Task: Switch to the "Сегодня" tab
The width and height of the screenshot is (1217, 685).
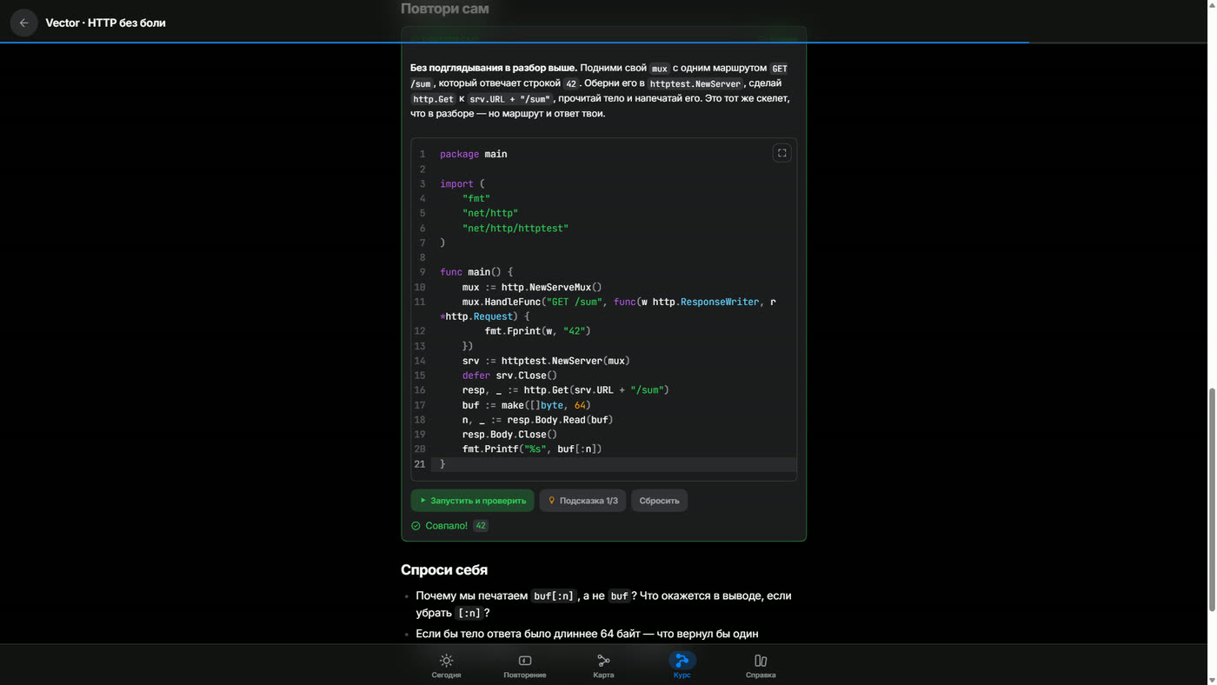Action: click(446, 666)
